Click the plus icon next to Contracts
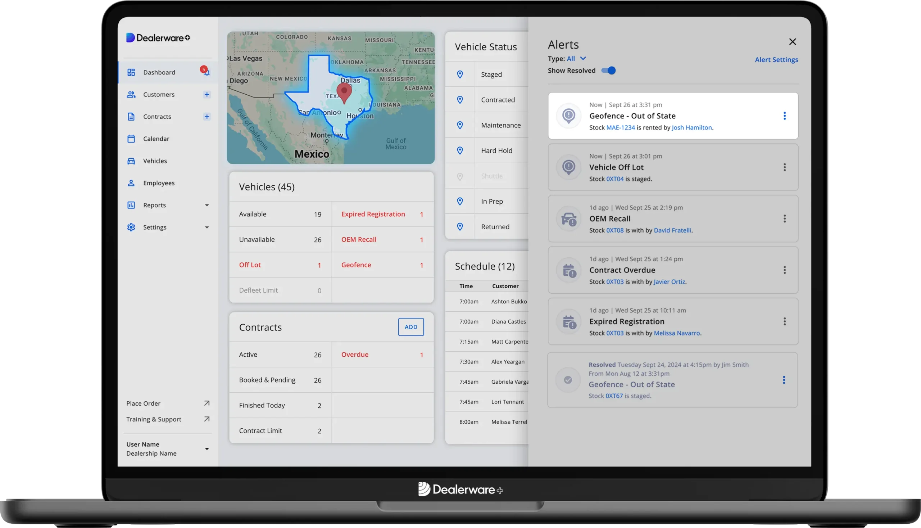Viewport: 921px width, 528px height. pyautogui.click(x=207, y=117)
